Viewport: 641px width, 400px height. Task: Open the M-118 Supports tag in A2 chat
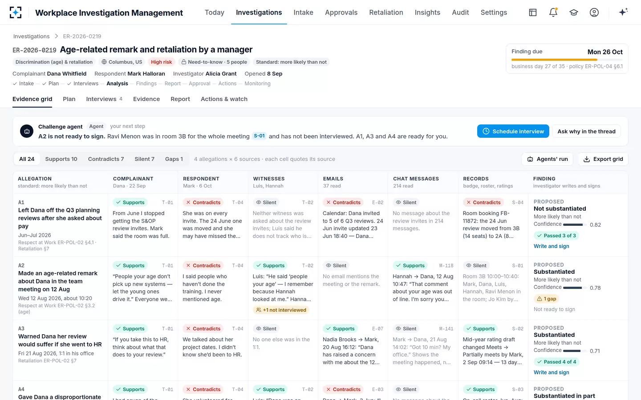(410, 266)
